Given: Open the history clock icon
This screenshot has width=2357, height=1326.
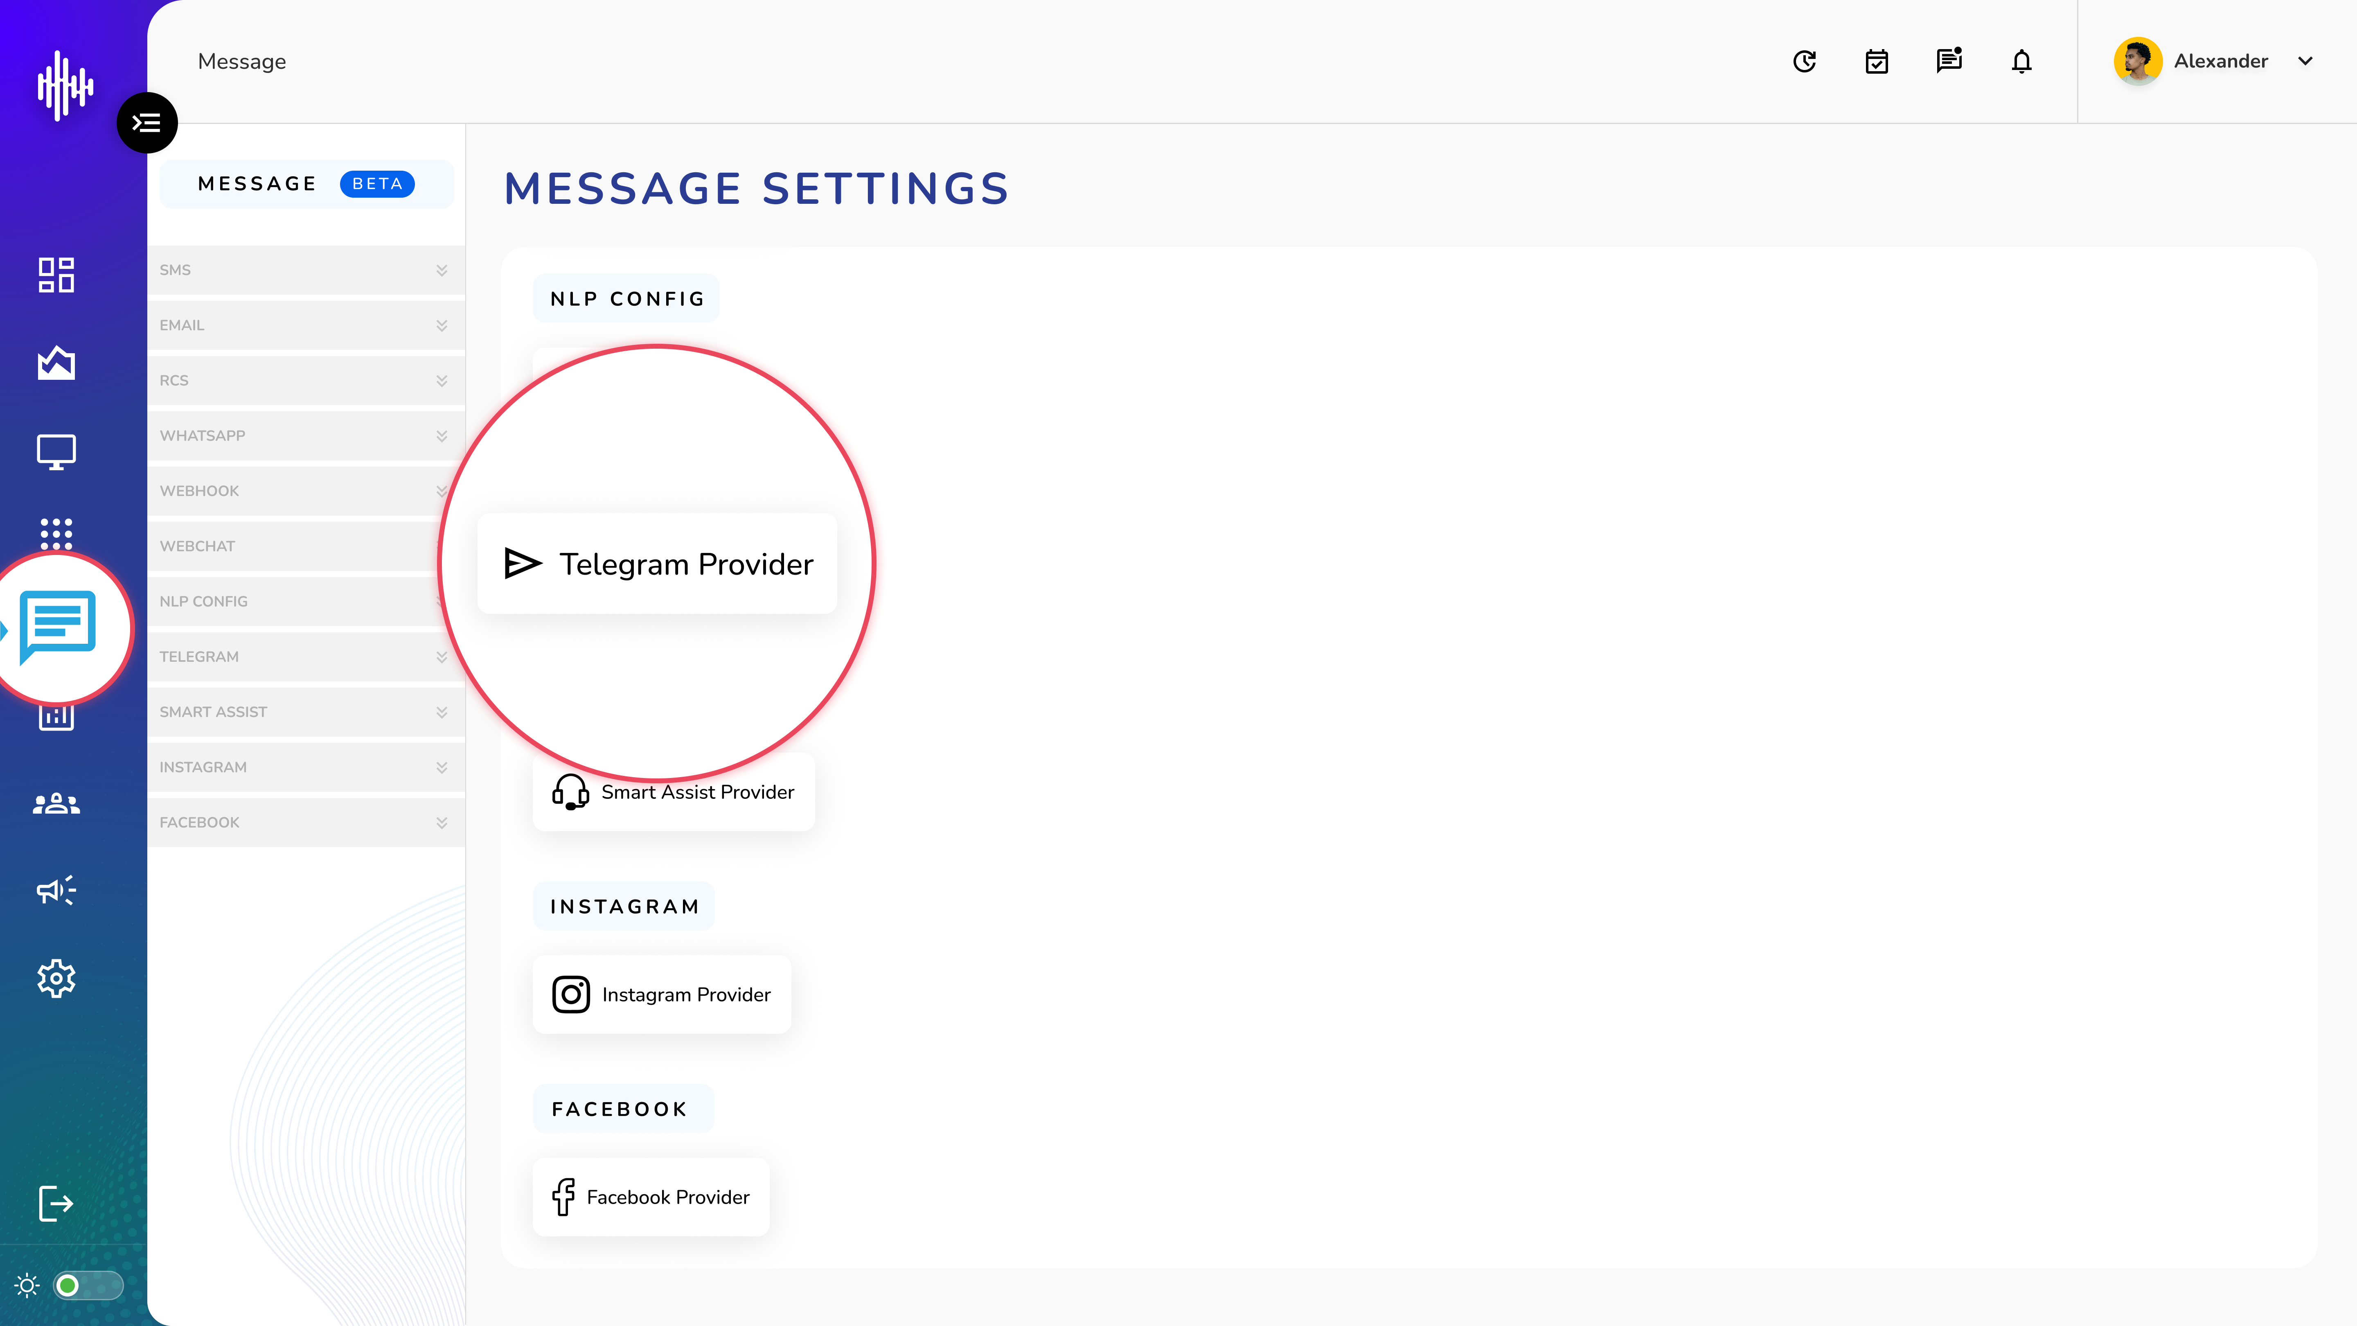Looking at the screenshot, I should (x=1804, y=61).
